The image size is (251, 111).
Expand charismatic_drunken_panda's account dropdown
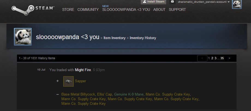pyautogui.click(x=204, y=2)
